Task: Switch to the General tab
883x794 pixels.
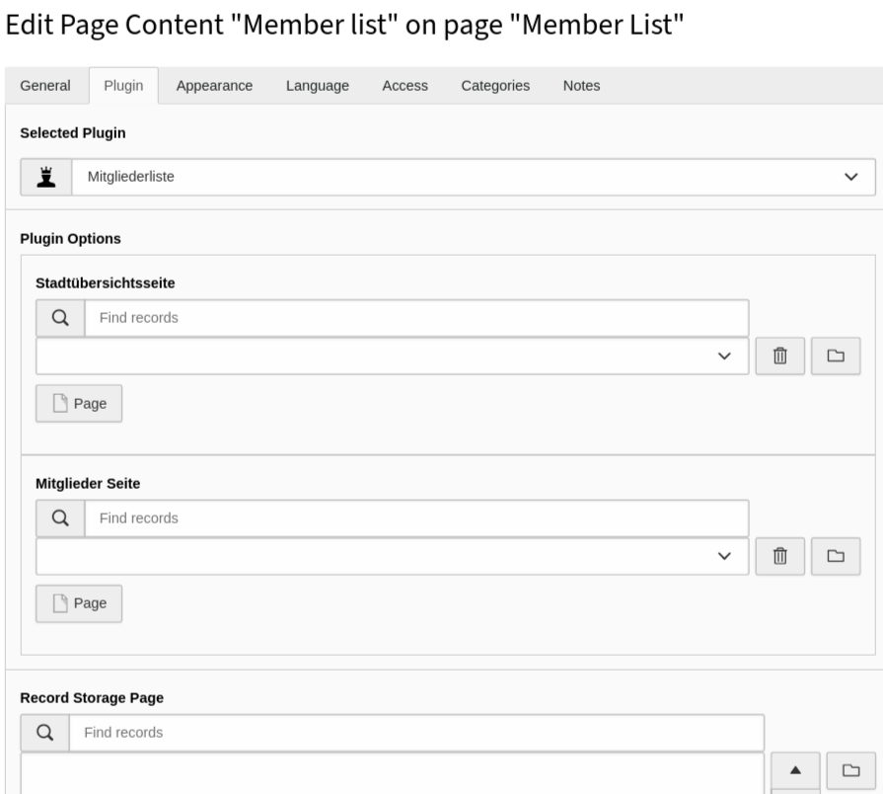Action: 45,86
